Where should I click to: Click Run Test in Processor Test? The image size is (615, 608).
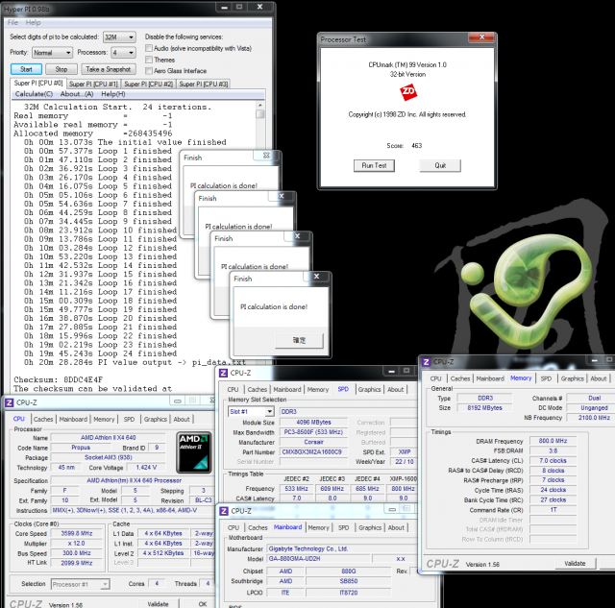(x=374, y=166)
